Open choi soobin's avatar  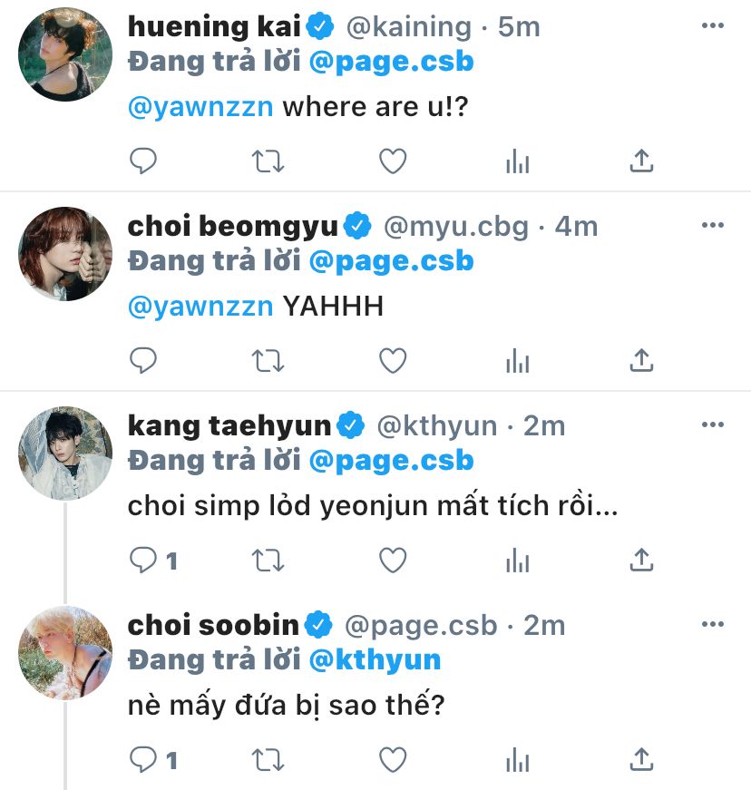point(65,652)
